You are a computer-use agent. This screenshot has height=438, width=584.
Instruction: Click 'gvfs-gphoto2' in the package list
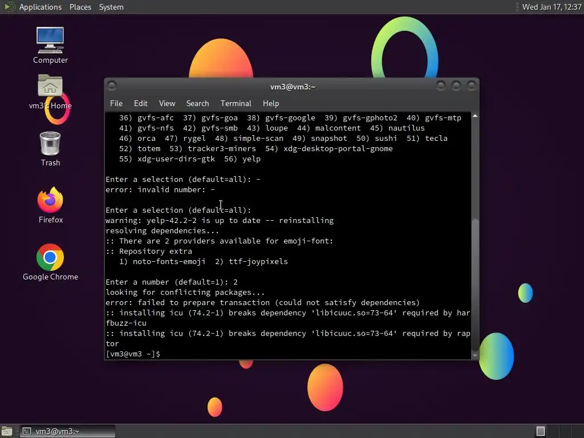370,117
